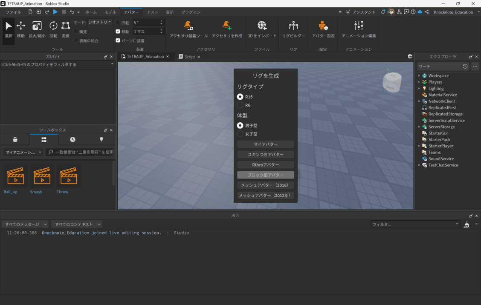Screen dimensions: 481x305
Task: Toggle the Join Surfaces (表面の結合) checkbox
Action: click(x=76, y=40)
